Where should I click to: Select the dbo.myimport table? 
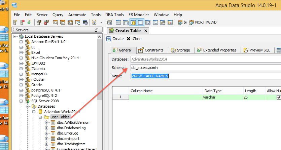pyautogui.click(x=68, y=139)
